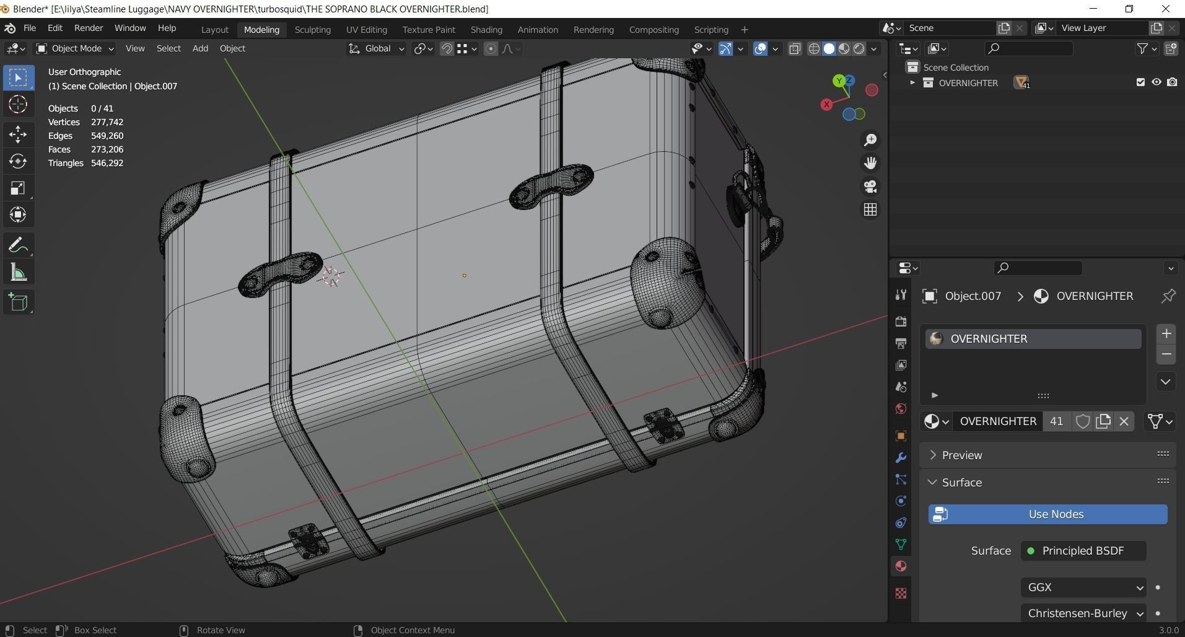The height and width of the screenshot is (637, 1185).
Task: Switch to the Sculpting workspace tab
Action: click(x=313, y=29)
